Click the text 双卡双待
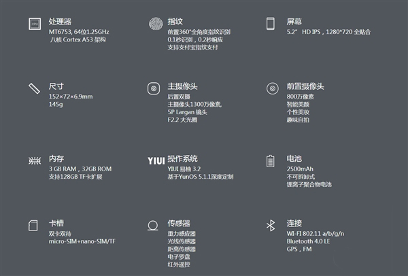Image resolution: width=408 pixels, height=276 pixels. 60,234
